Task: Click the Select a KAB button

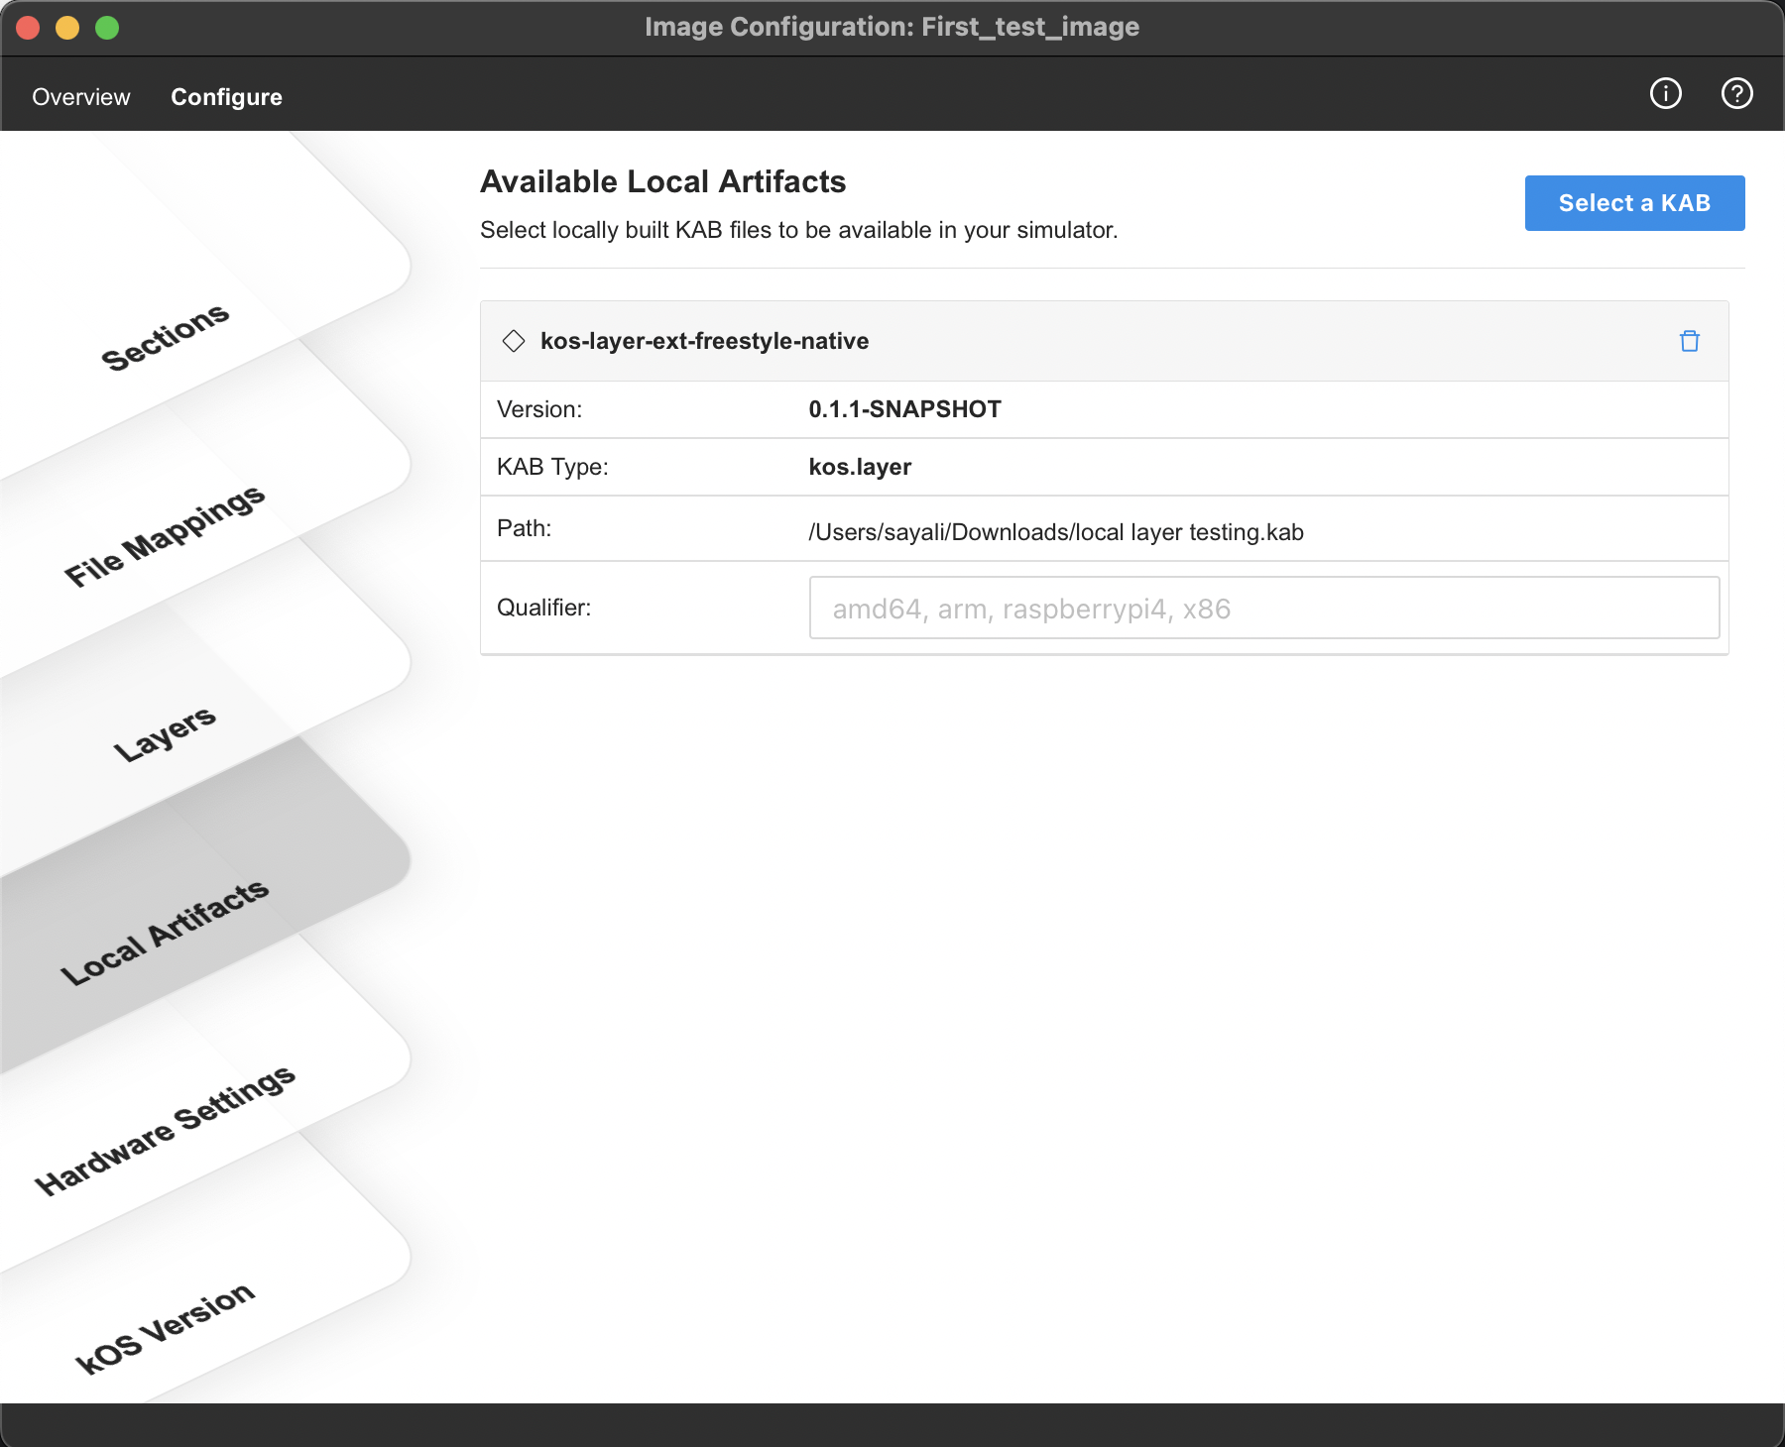Action: point(1634,203)
